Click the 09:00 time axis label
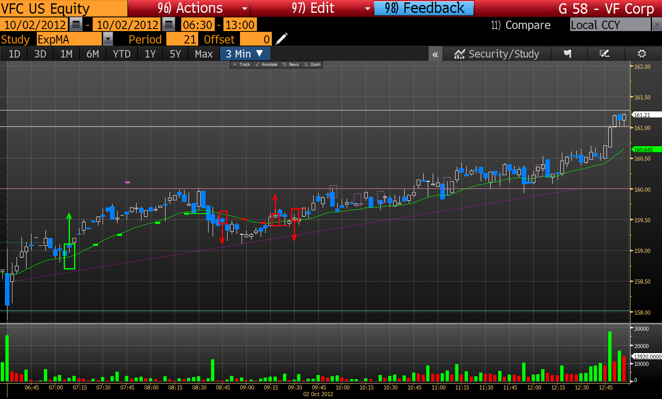Image resolution: width=662 pixels, height=399 pixels. 247,387
